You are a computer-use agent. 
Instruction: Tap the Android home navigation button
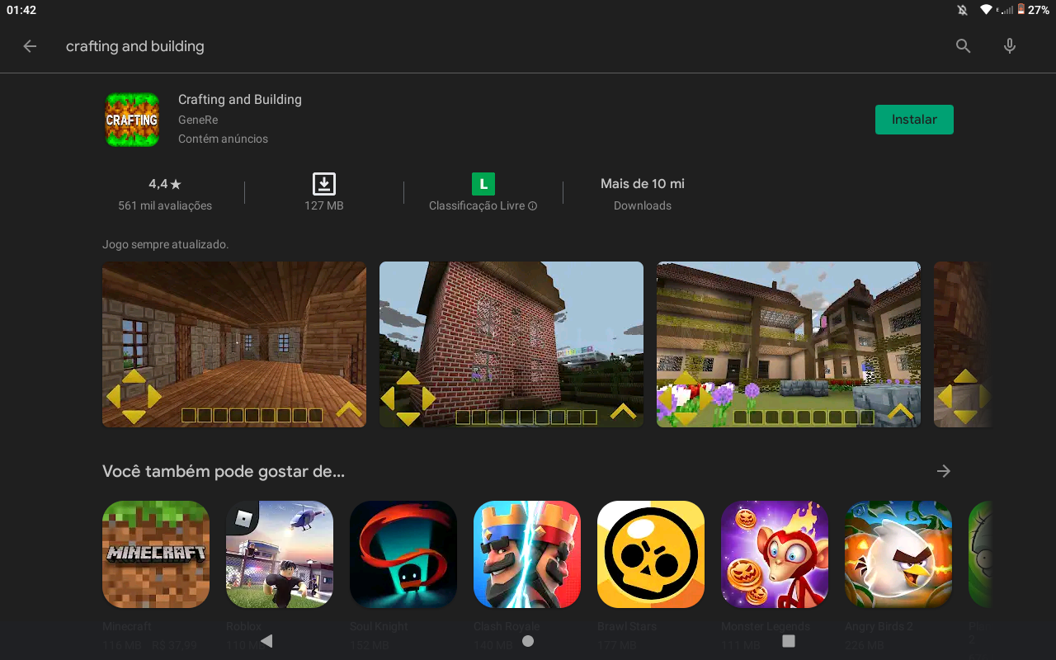click(528, 641)
